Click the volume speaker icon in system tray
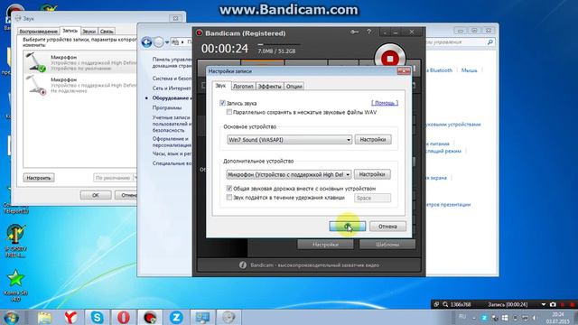 535,318
